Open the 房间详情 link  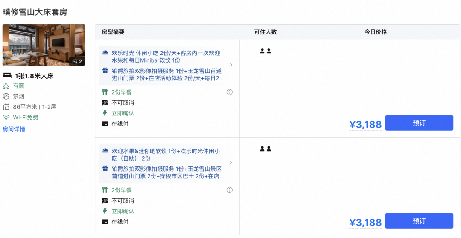[14, 129]
